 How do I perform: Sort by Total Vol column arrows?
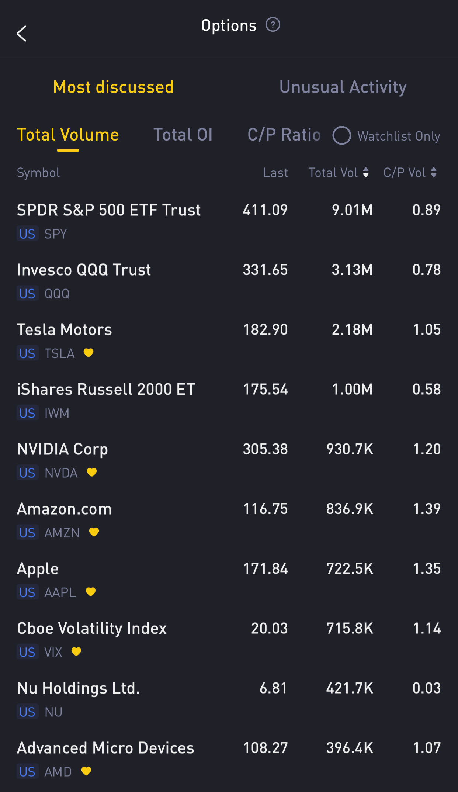366,172
